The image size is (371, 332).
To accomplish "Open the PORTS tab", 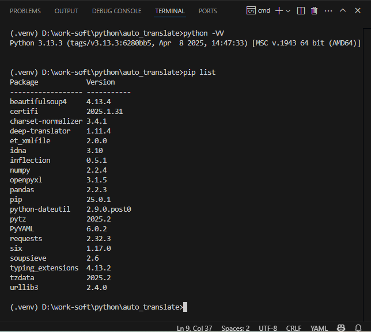I will (208, 11).
